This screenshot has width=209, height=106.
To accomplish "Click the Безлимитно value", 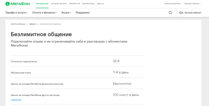I will tap(122, 84).
